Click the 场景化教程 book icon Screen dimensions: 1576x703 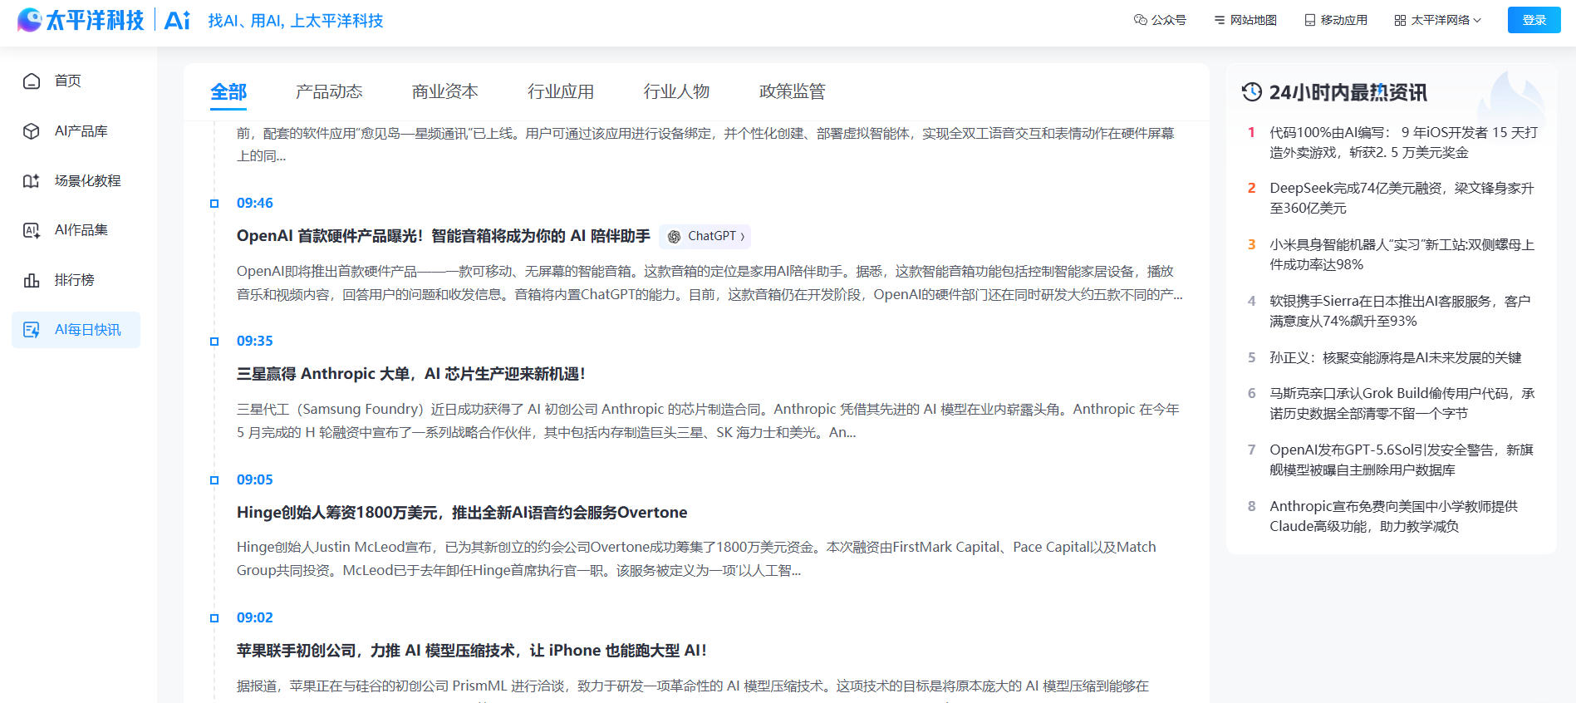32,181
